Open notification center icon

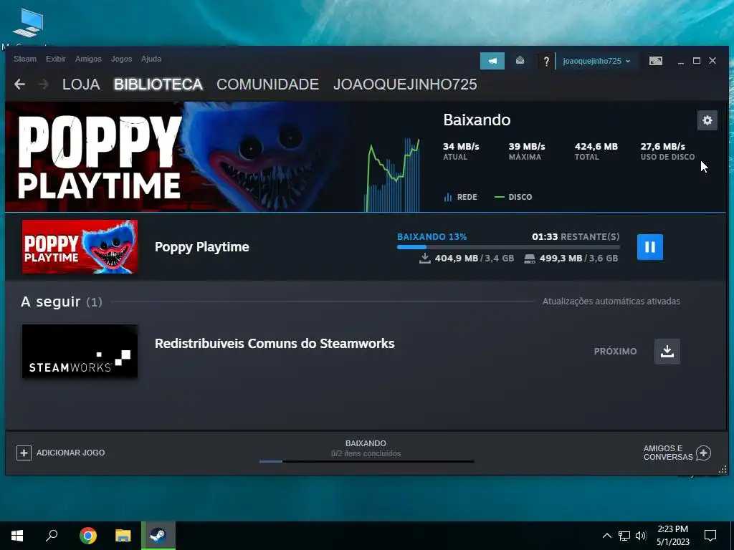pos(710,536)
